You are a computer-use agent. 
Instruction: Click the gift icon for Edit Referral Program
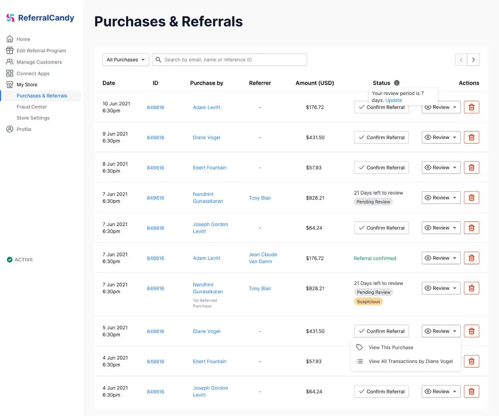(10, 50)
